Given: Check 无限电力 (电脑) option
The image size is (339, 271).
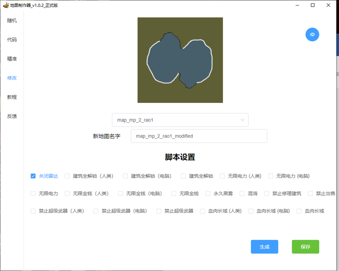Looking at the screenshot, I should (x=270, y=176).
